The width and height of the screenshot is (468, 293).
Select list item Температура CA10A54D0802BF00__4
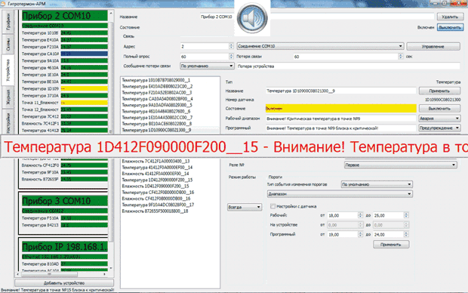tap(157, 99)
